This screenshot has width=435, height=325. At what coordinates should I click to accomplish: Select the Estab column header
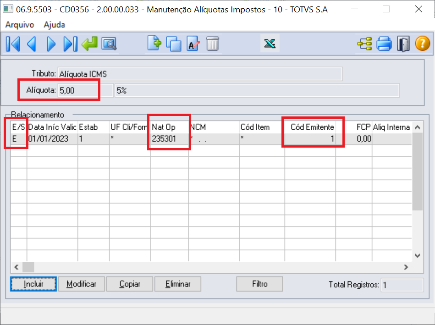click(94, 127)
